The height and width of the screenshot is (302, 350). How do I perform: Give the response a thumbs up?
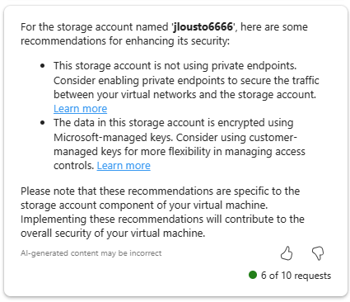[x=287, y=253]
